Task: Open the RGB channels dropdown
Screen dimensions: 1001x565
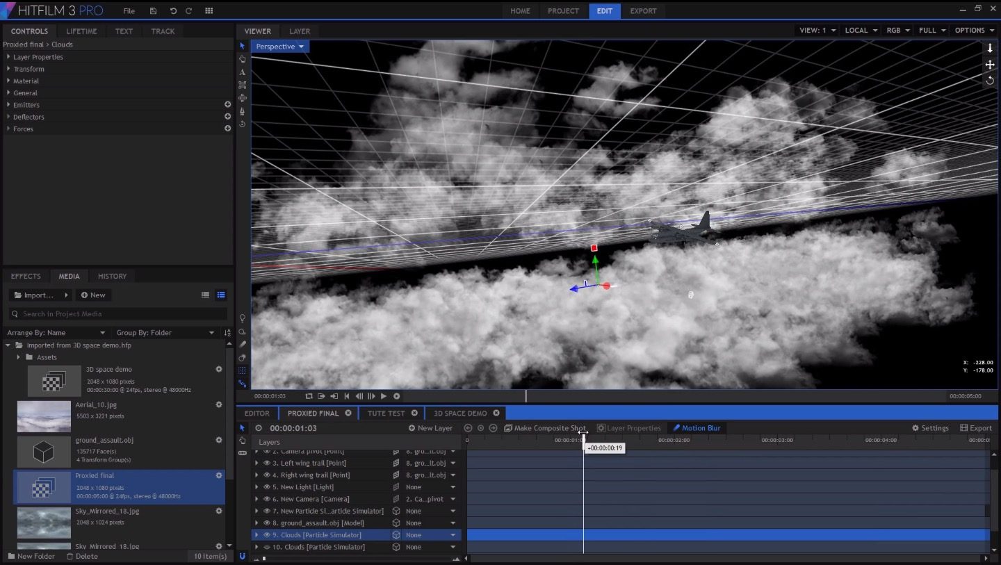Action: 898,31
